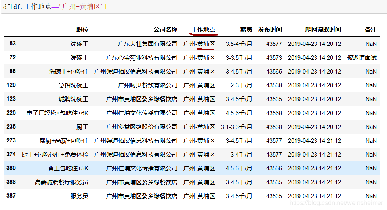Select the 职位 column header

(x=82, y=30)
